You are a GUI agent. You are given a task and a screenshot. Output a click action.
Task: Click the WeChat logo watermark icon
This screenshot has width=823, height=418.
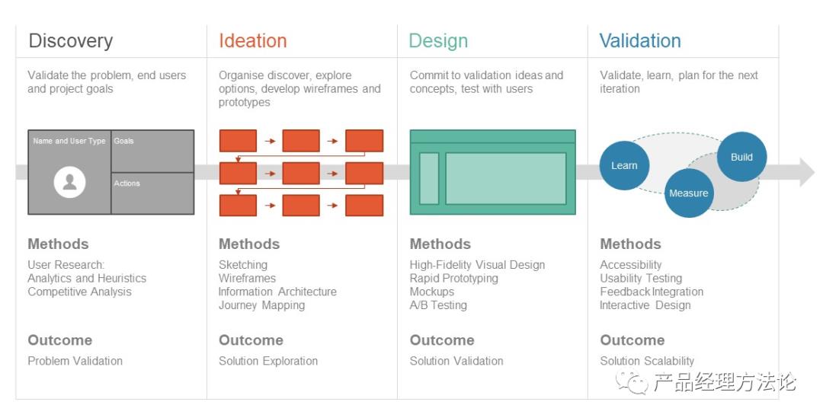tap(632, 383)
